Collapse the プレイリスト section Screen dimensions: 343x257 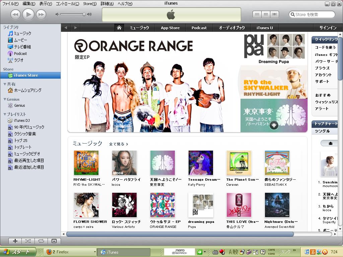click(x=5, y=114)
